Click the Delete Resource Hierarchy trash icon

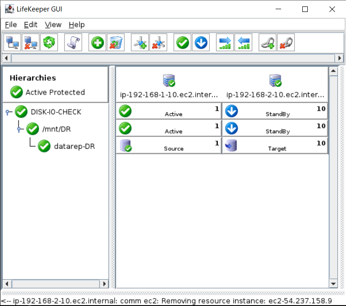point(115,43)
